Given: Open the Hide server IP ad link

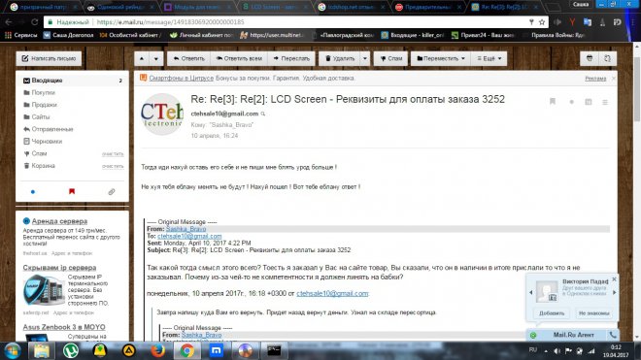Looking at the screenshot, I should (59, 268).
